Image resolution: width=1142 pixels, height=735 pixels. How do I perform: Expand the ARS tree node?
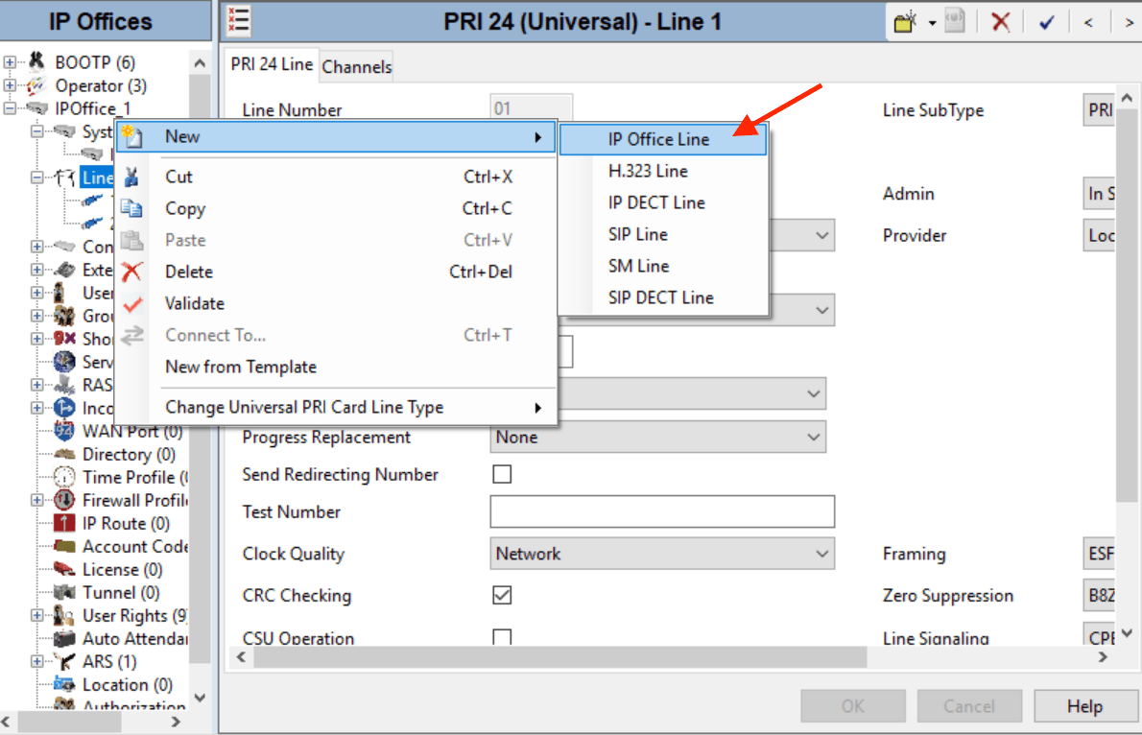click(x=37, y=661)
